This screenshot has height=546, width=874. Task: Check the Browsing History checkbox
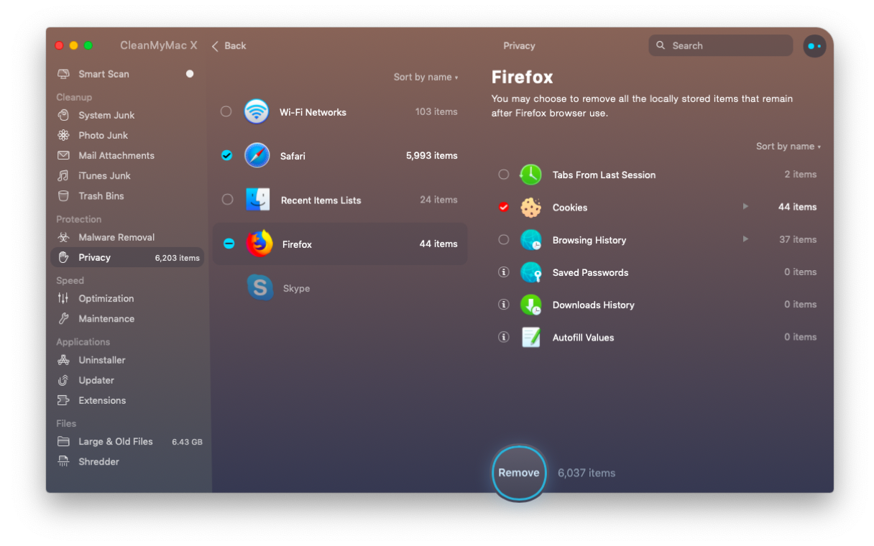(504, 240)
